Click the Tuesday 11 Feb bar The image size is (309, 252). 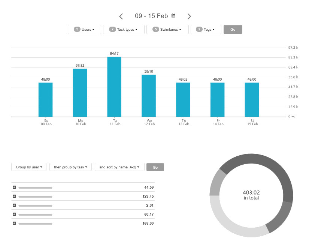click(x=114, y=87)
